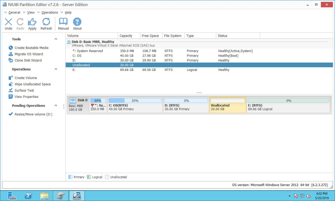The height and width of the screenshot is (201, 335).
Task: Open the Clone Disk Wizard
Action: [28, 60]
